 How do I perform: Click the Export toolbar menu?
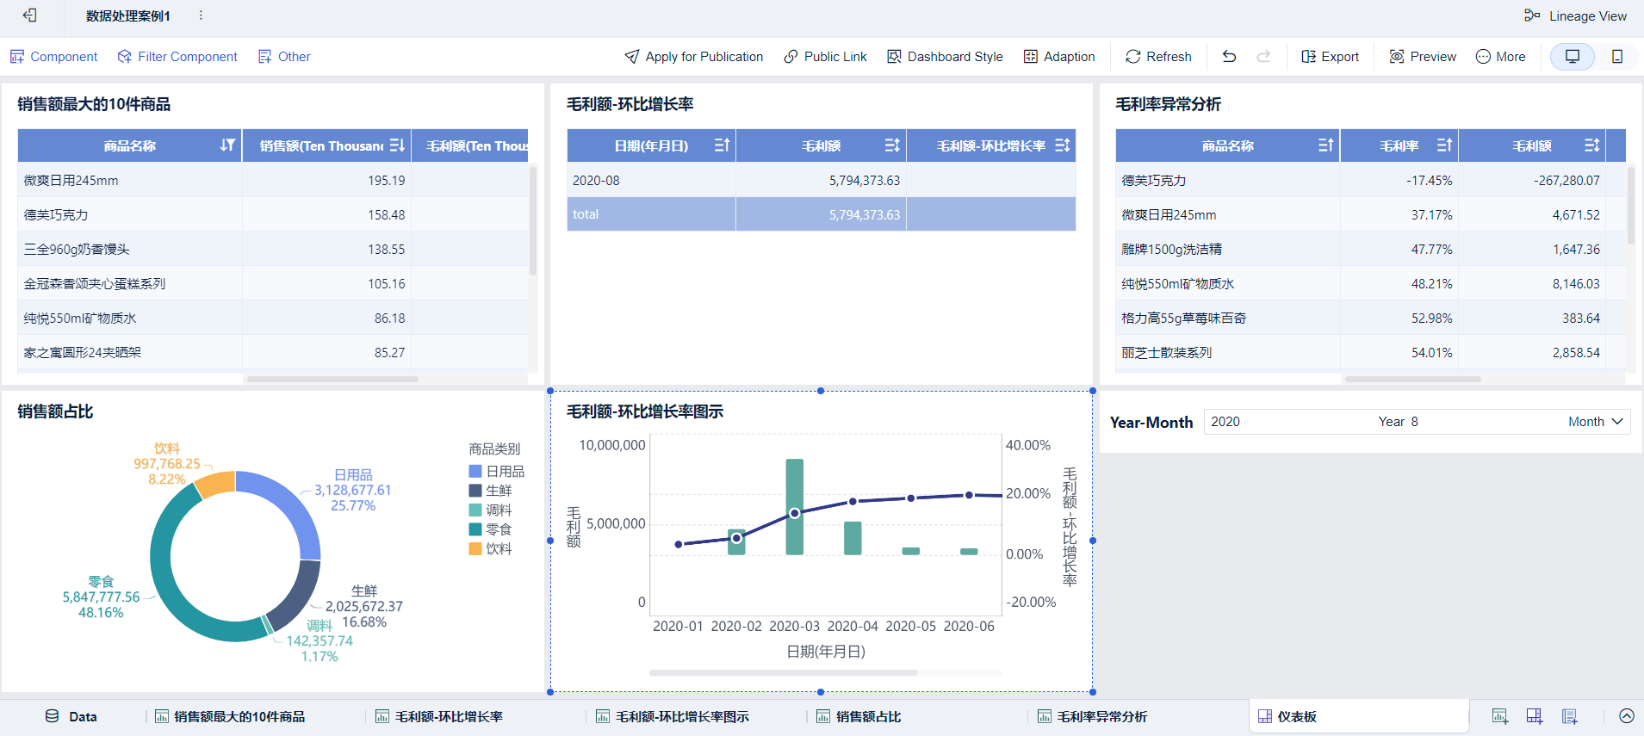pos(1330,57)
